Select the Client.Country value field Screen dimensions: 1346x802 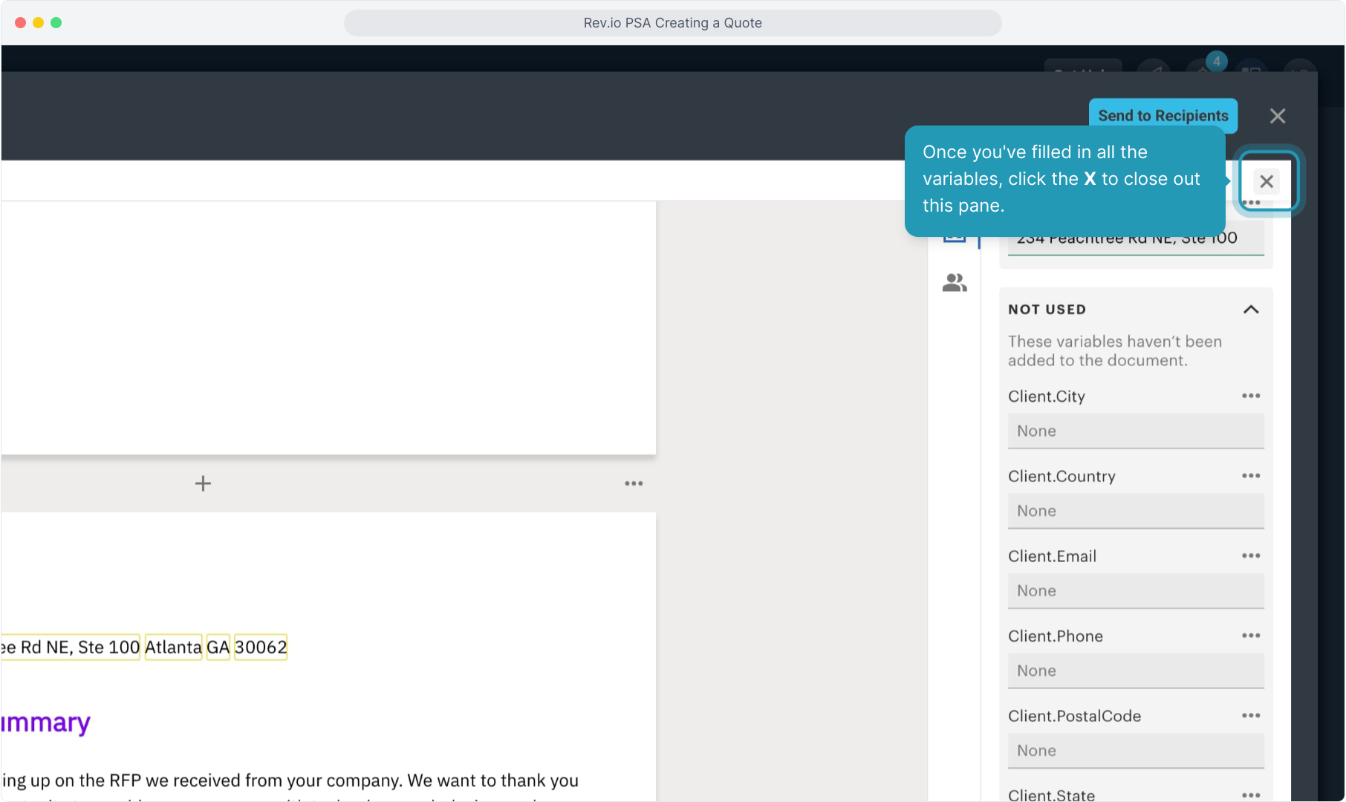[x=1136, y=511]
